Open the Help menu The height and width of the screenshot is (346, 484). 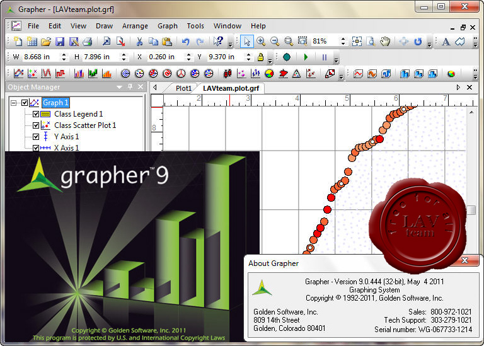point(258,26)
